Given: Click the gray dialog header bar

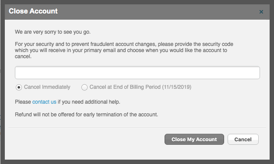Looking at the screenshot, I should point(137,12).
